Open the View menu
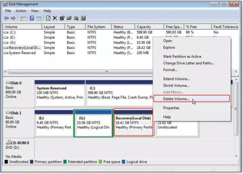This screenshot has height=174, width=243. [35, 11]
